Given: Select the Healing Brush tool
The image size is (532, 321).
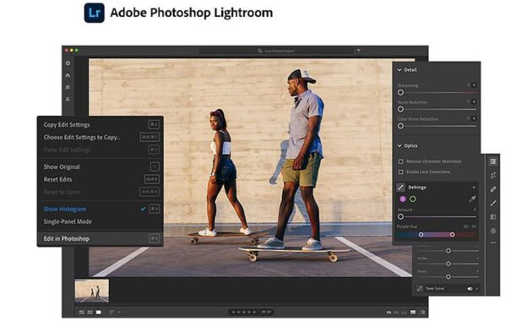Looking at the screenshot, I should coord(493,189).
